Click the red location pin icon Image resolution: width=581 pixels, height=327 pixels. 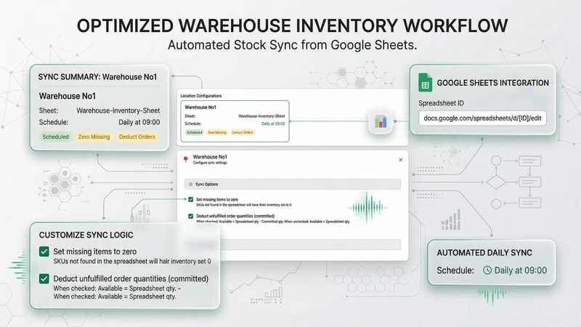pos(186,159)
